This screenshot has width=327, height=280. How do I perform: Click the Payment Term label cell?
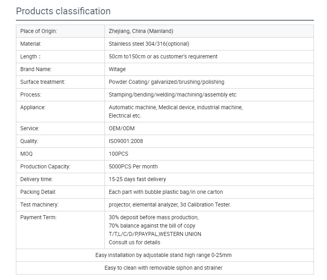tap(60, 230)
